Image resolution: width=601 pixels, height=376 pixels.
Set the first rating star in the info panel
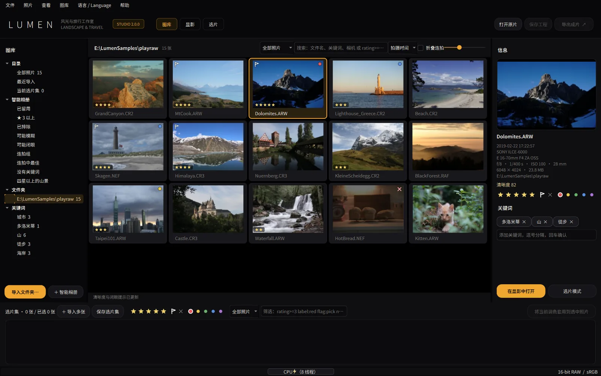(500, 194)
